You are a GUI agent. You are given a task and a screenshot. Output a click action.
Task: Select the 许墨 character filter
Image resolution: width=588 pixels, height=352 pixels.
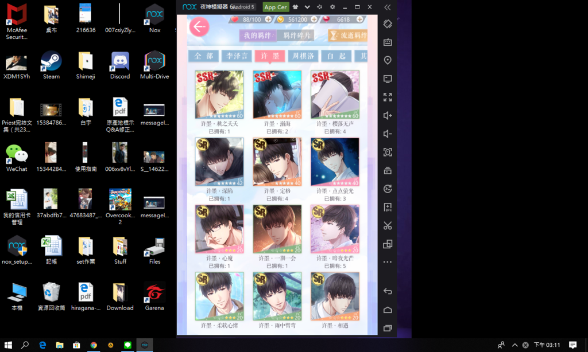coord(270,56)
